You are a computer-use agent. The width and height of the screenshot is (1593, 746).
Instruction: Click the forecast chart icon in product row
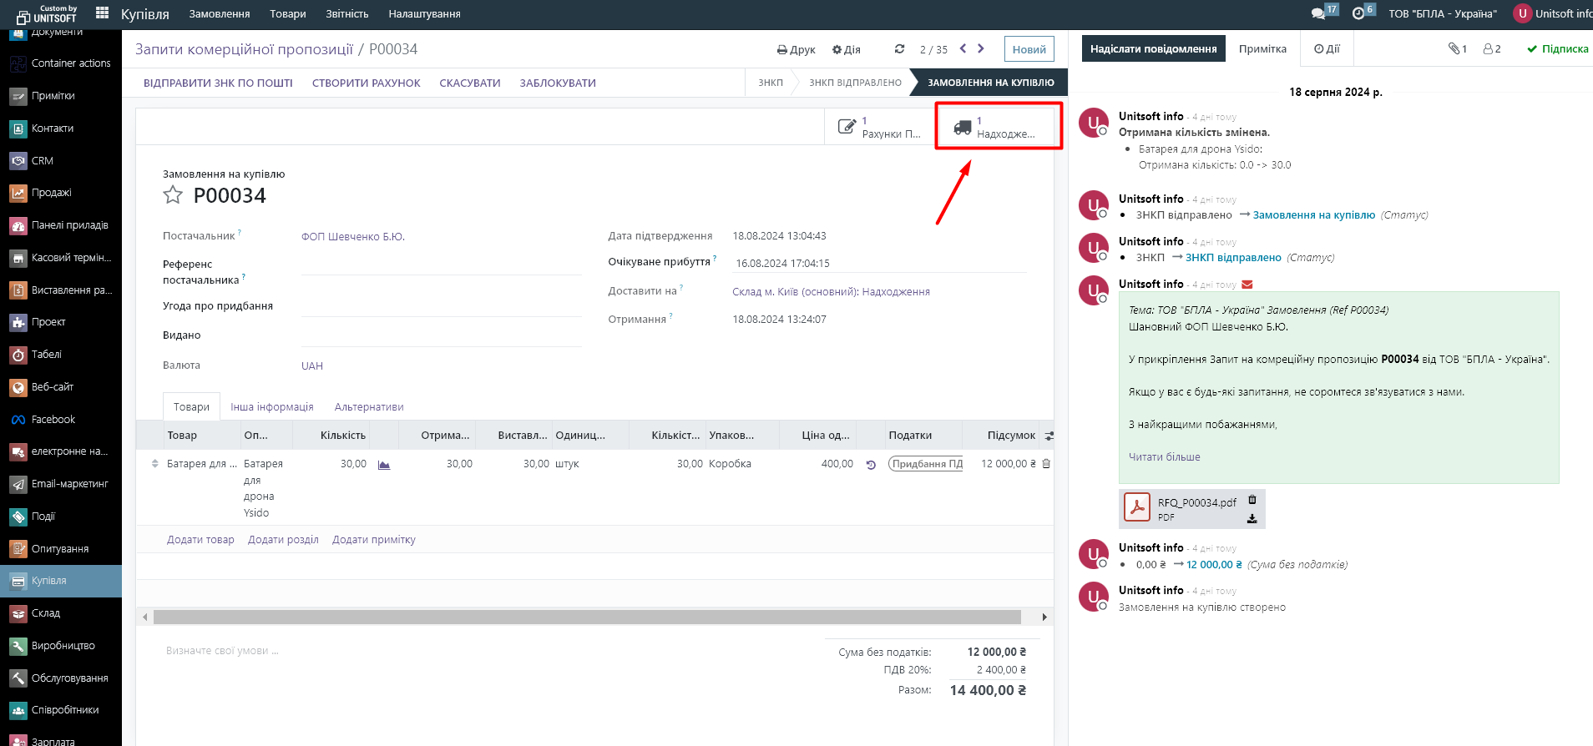pos(384,465)
